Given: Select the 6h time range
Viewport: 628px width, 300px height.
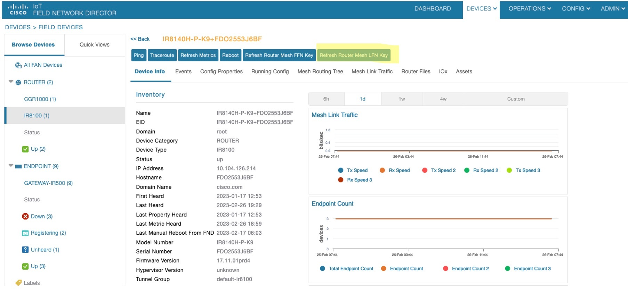Looking at the screenshot, I should [x=326, y=99].
